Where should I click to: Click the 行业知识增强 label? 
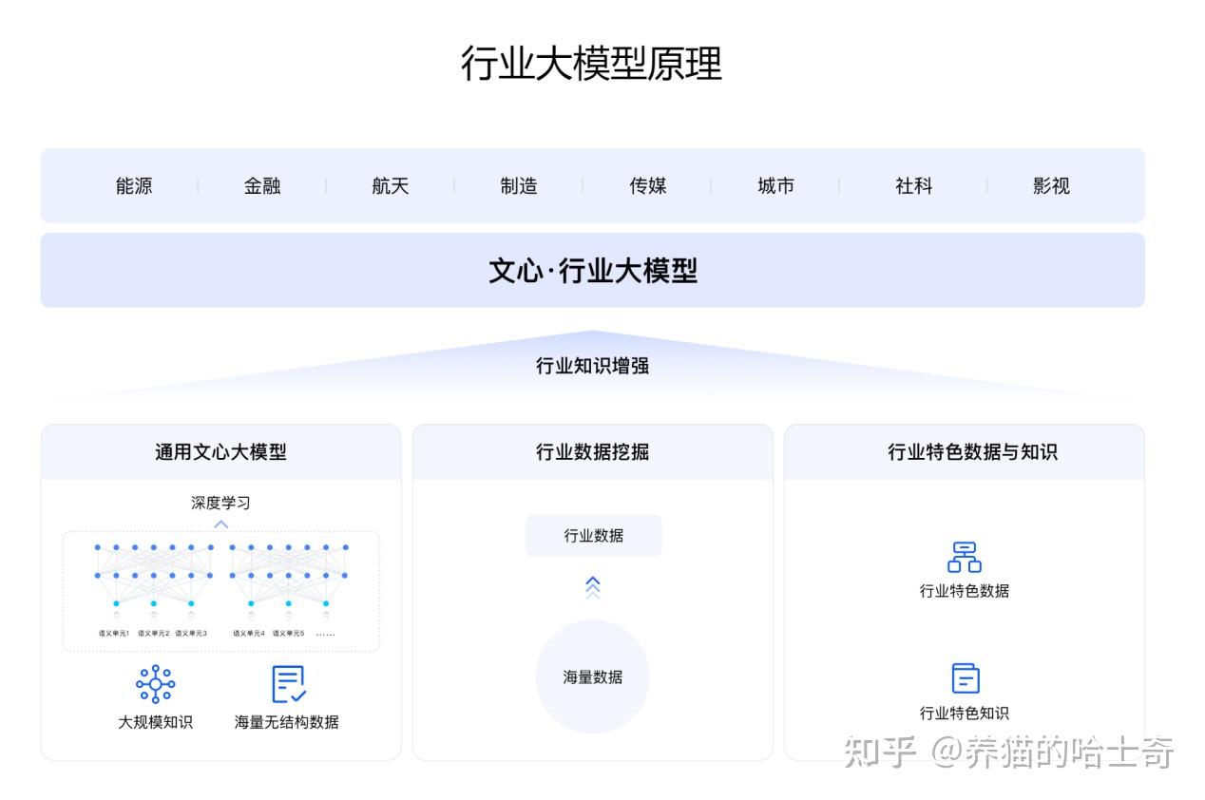(593, 366)
